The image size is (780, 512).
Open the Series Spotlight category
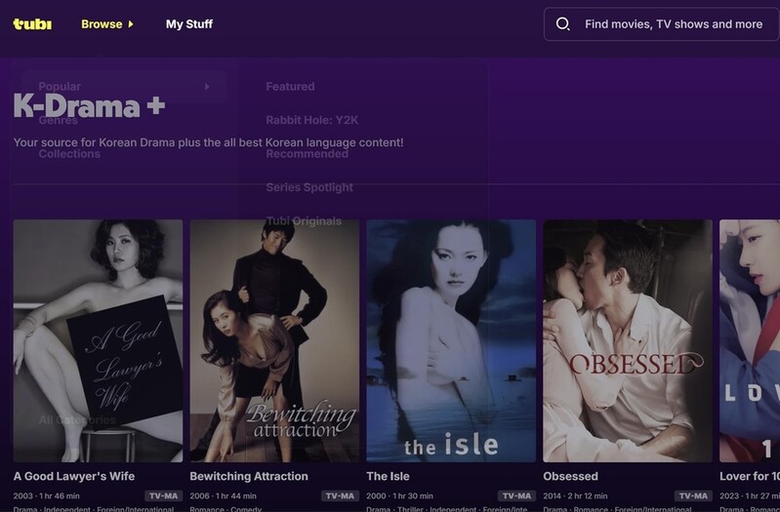coord(309,187)
